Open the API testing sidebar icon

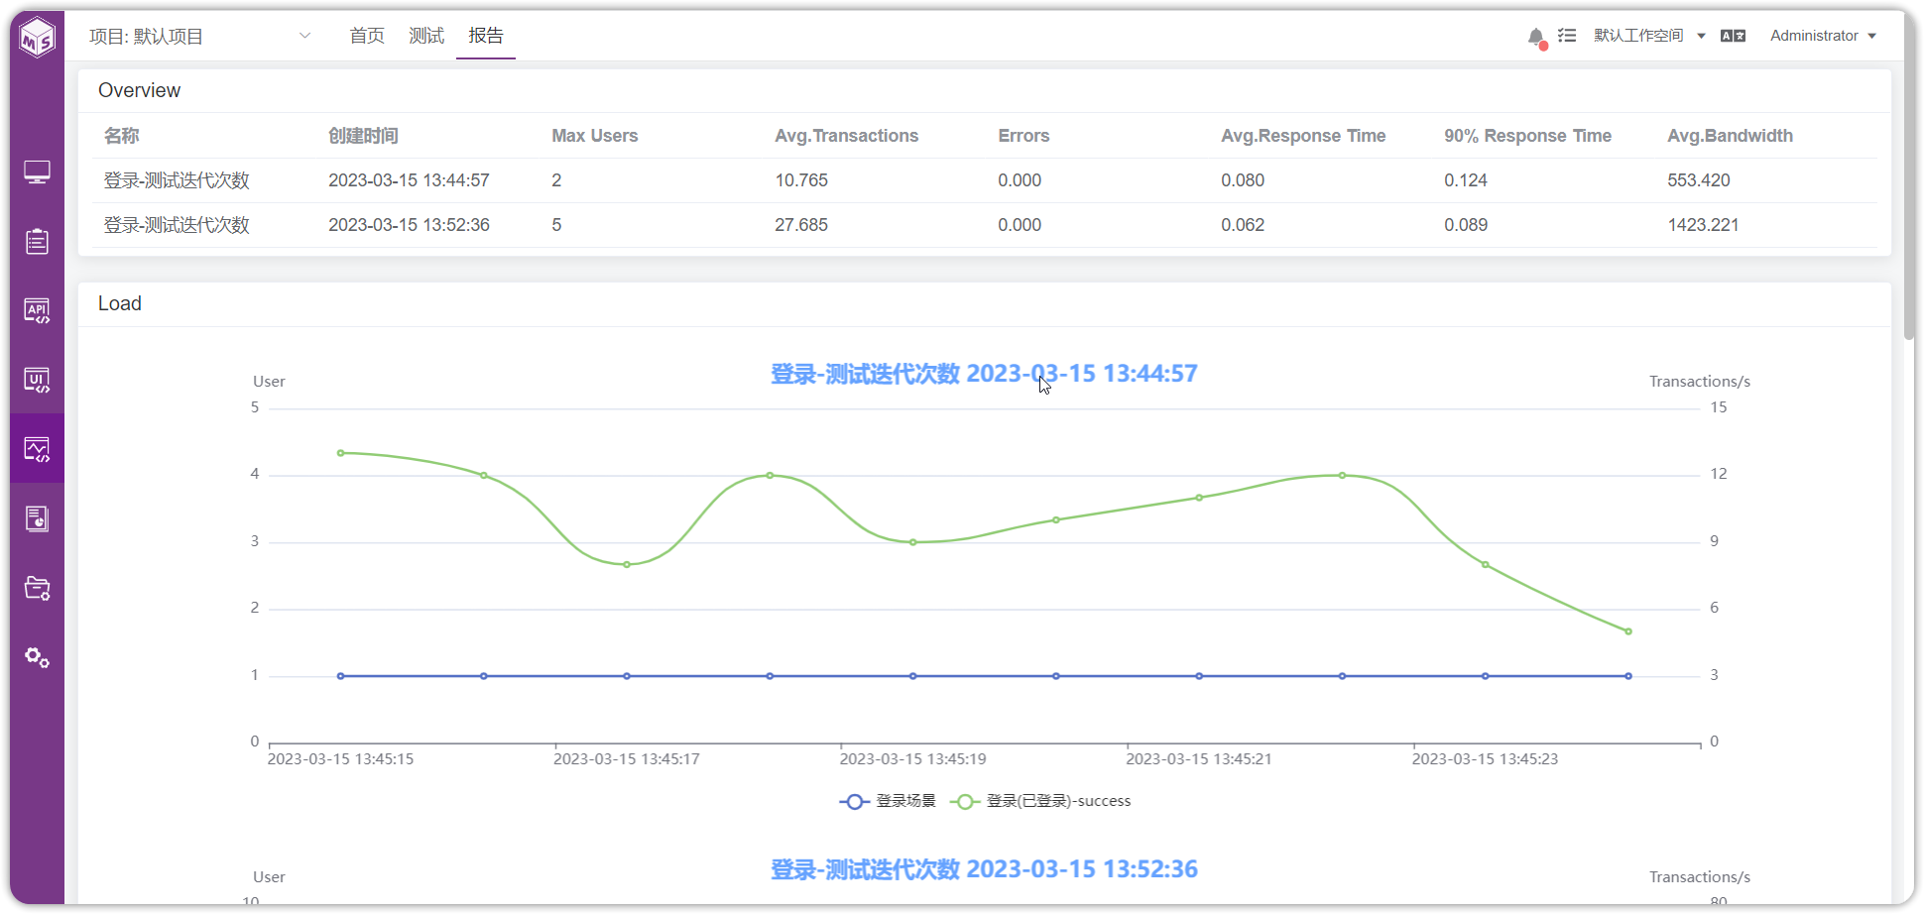coord(38,310)
